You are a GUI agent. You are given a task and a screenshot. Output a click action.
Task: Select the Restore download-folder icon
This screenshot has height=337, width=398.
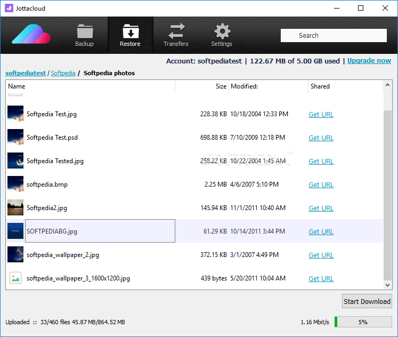coord(131,31)
